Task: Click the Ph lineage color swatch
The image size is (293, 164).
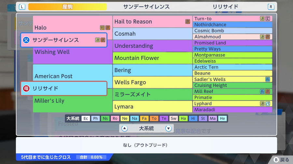Action: click(x=95, y=118)
